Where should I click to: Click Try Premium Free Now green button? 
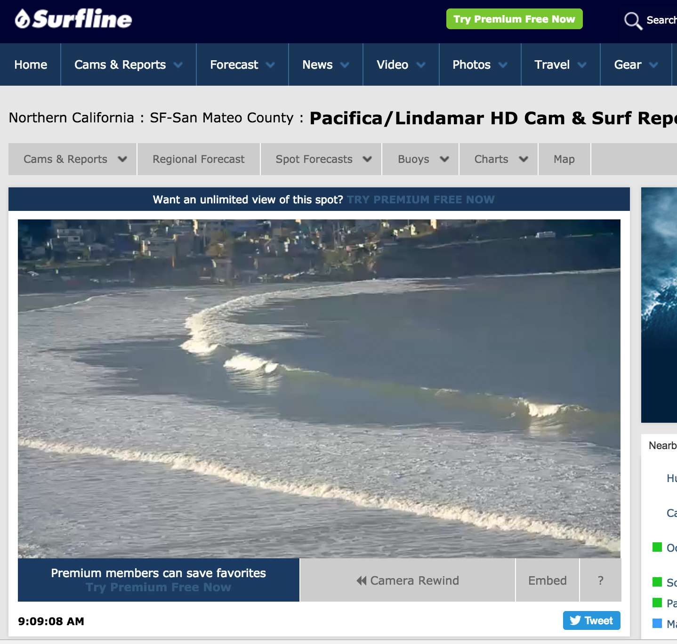(x=514, y=19)
